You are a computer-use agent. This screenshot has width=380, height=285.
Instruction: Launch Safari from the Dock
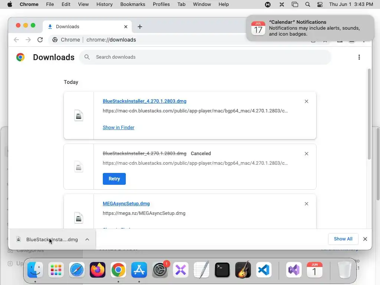tap(77, 270)
